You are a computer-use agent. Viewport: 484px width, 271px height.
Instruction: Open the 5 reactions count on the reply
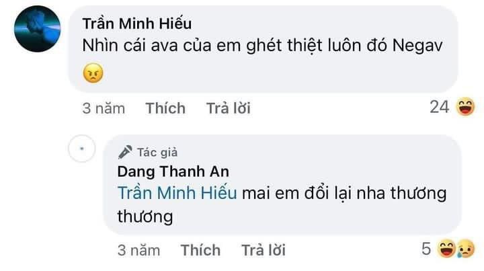(x=426, y=249)
